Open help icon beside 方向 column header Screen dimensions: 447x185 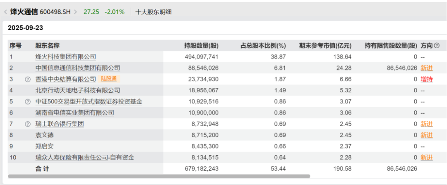coord(437,45)
